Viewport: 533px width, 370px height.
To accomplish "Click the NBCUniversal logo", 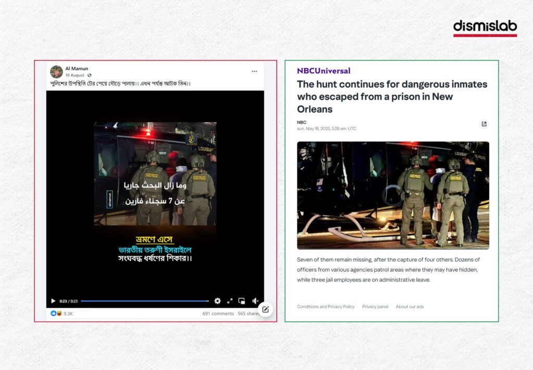I will (324, 71).
